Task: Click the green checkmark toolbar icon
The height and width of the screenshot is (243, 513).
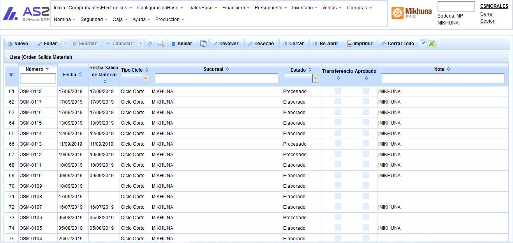Action: (423, 43)
